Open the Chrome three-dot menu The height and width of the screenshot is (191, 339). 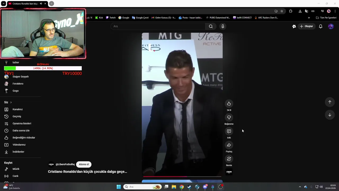point(335,11)
